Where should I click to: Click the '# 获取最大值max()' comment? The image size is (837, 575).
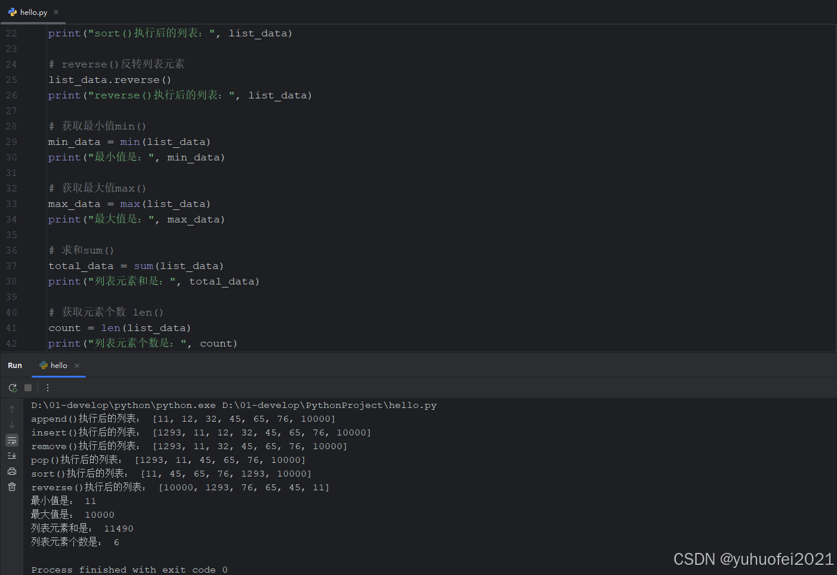[97, 188]
